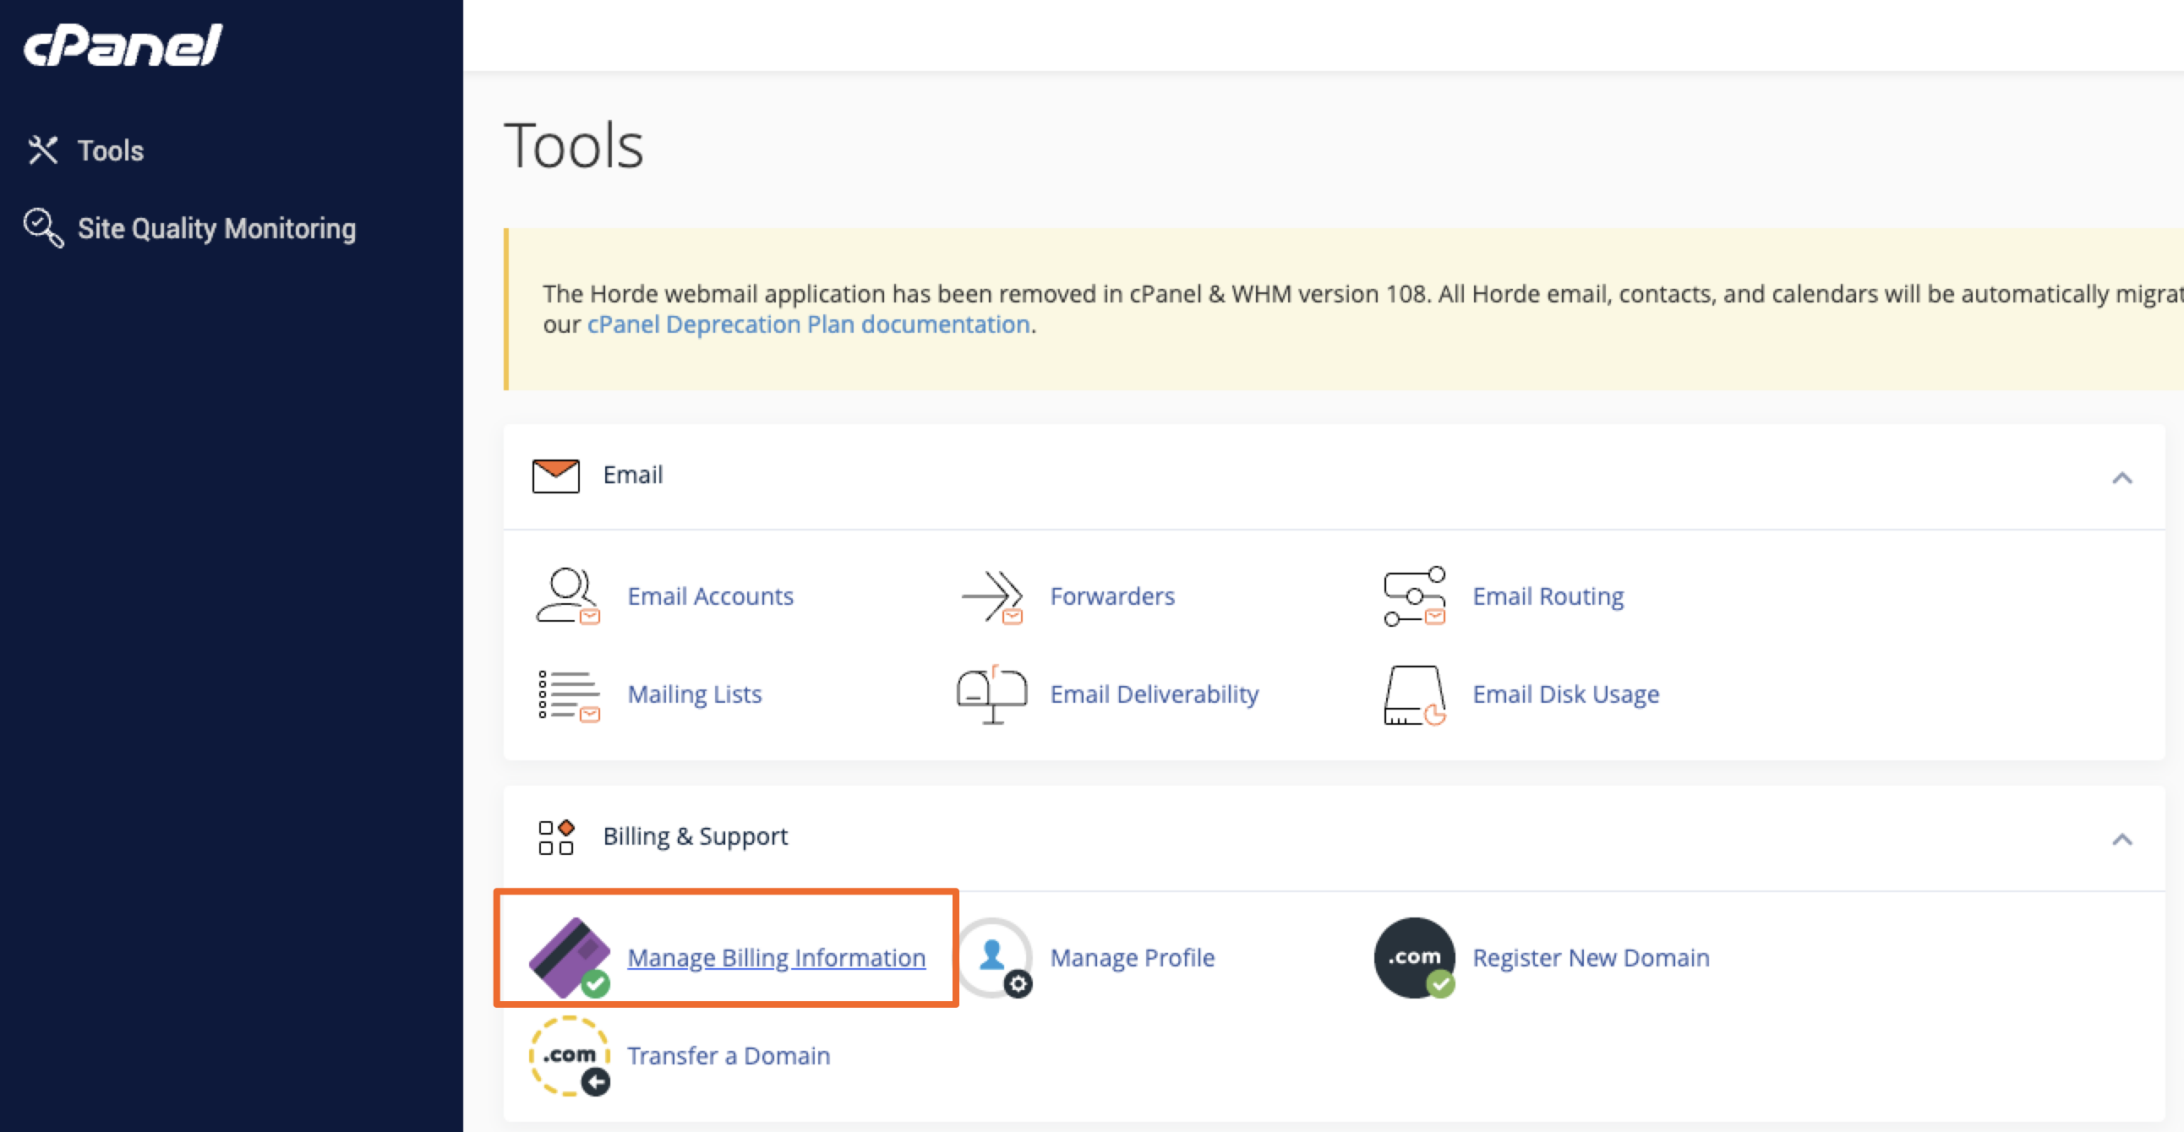Open Manage Billing Information
2184x1132 pixels.
776,958
